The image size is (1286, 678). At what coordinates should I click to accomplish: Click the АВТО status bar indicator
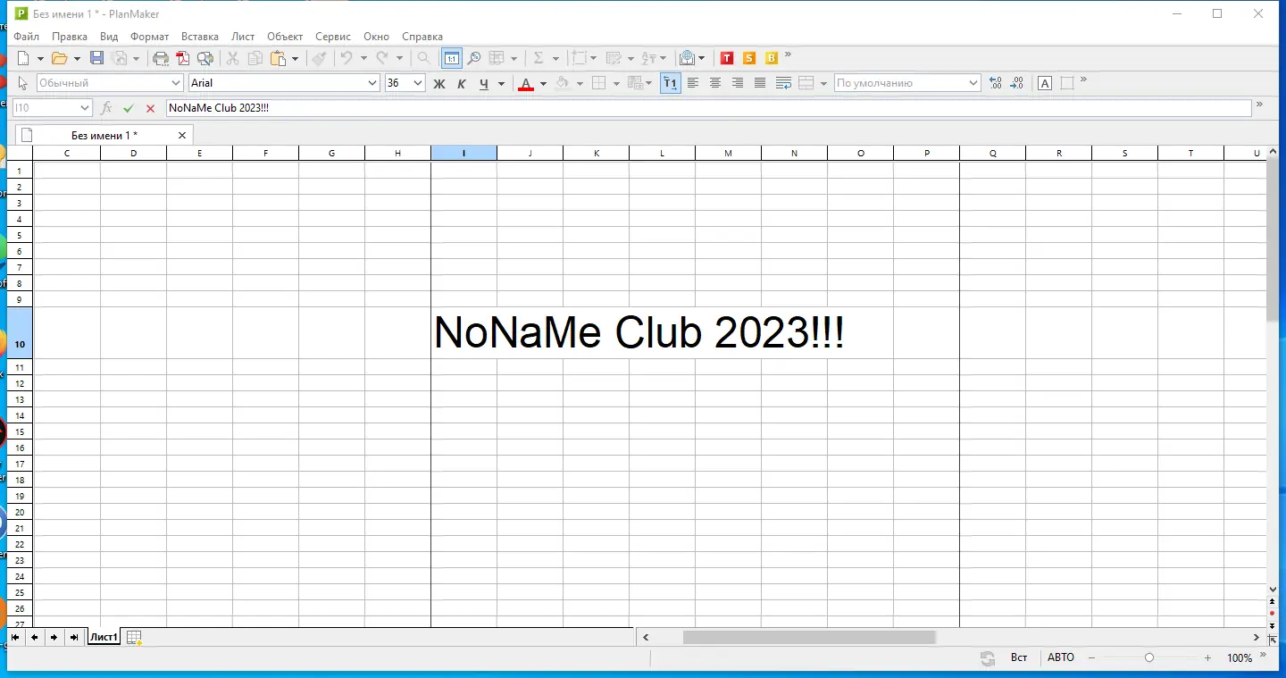(1061, 657)
